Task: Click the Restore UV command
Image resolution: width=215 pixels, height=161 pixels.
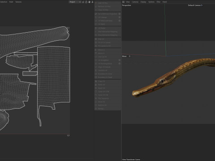Action: (107, 105)
